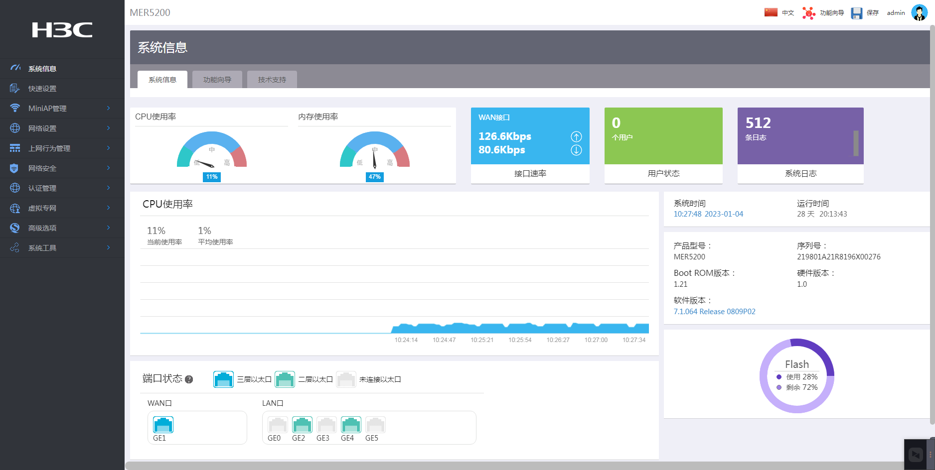
Task: Click the save disk icon in header
Action: [856, 13]
